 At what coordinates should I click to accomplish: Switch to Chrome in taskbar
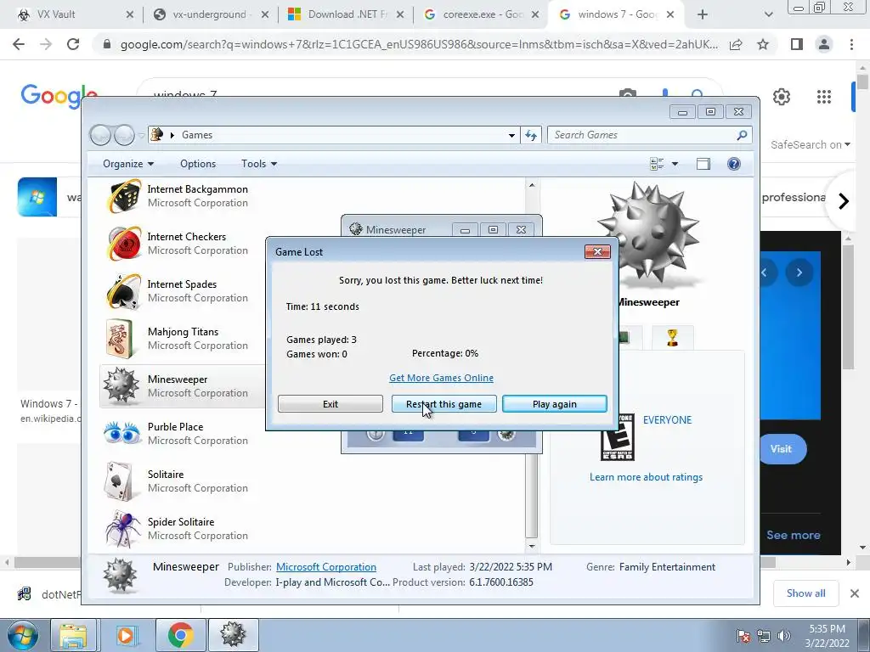(x=180, y=635)
